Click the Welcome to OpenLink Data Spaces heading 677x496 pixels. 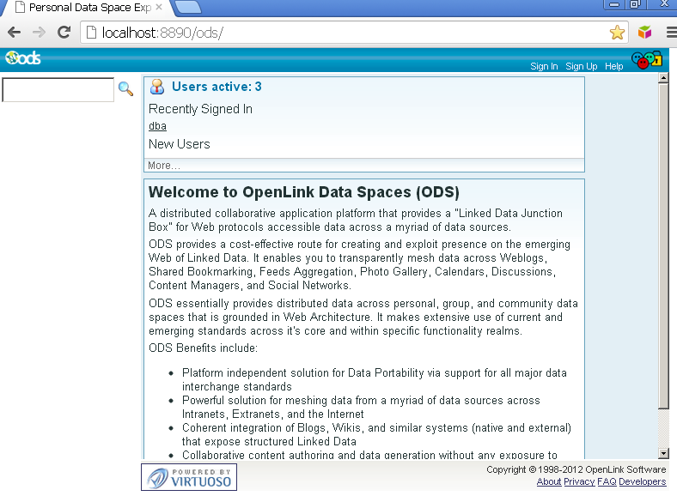[x=304, y=192]
